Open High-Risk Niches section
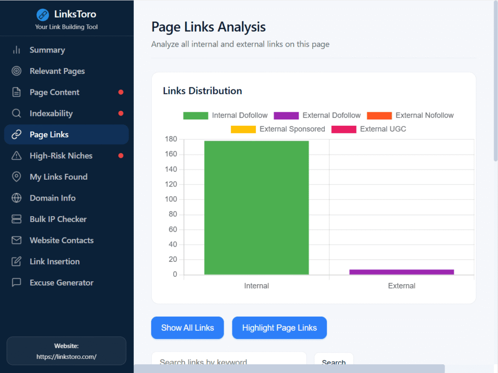This screenshot has width=498, height=373. 66,156
